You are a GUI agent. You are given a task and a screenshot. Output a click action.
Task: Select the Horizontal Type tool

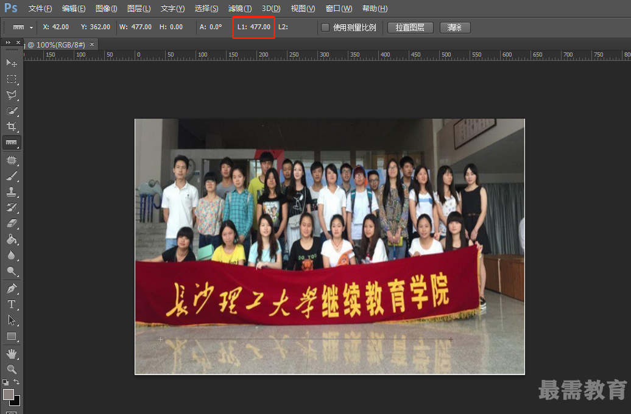[x=12, y=304]
